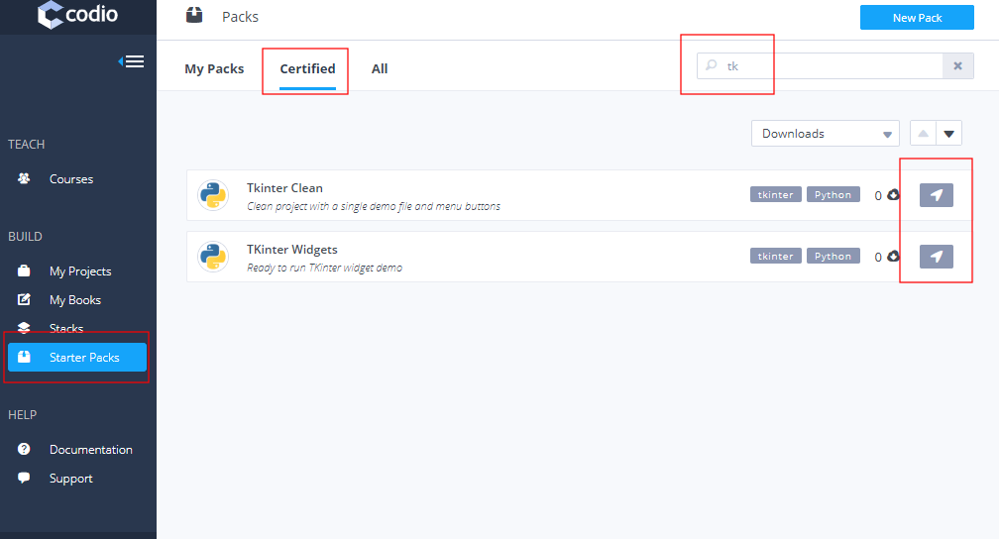Click the Starter Packs box icon
999x539 pixels.
click(x=24, y=357)
